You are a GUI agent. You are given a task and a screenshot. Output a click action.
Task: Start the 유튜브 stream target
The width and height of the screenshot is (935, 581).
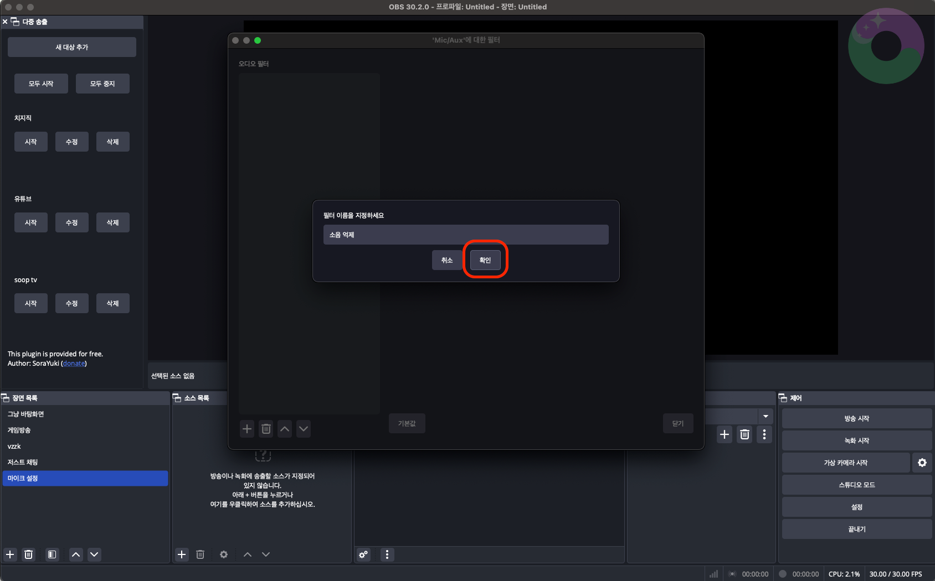(x=31, y=222)
